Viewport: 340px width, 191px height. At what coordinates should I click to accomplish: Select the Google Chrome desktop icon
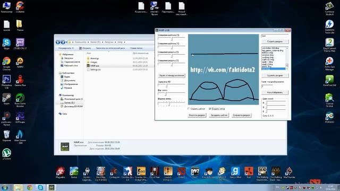tap(6, 64)
